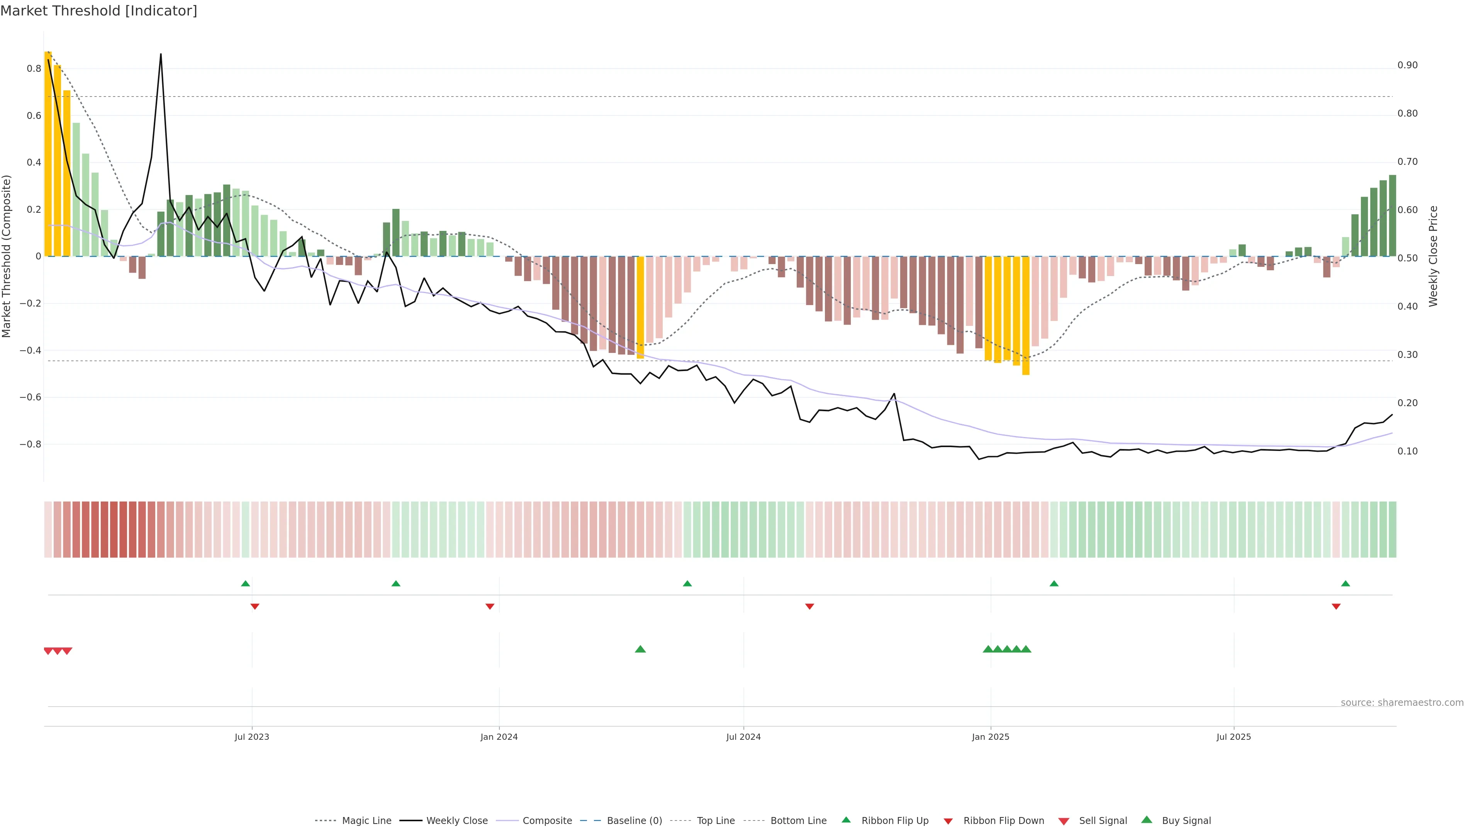Click the ribbon flip down marker near Jan 2024
This screenshot has width=1483, height=834.
click(490, 606)
